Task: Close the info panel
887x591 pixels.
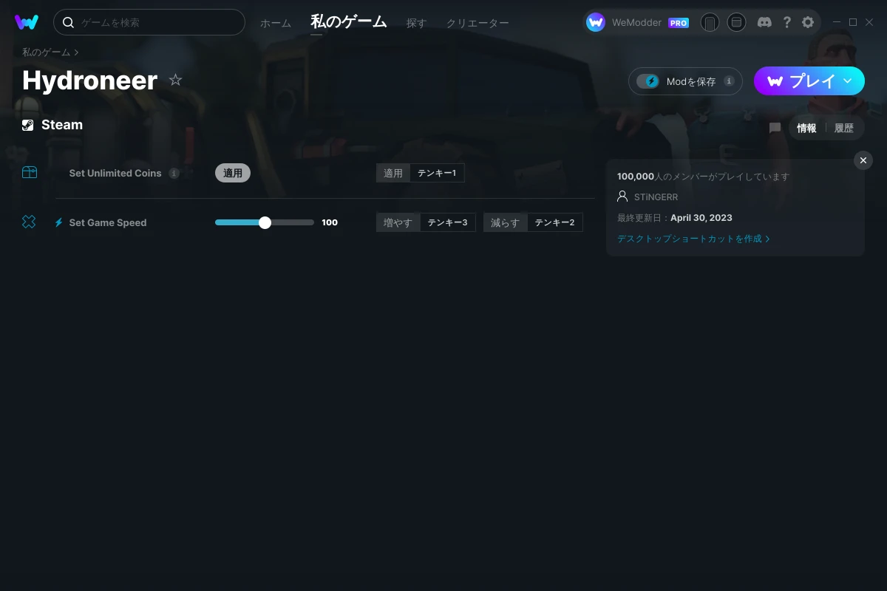Action: tap(863, 160)
